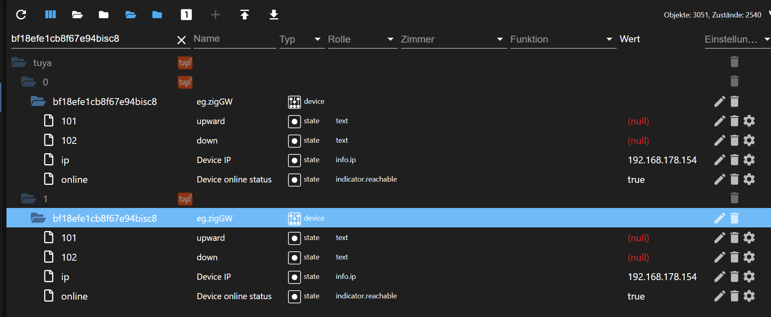The image size is (771, 317).
Task: Edit the online state in instance 0
Action: tap(720, 179)
